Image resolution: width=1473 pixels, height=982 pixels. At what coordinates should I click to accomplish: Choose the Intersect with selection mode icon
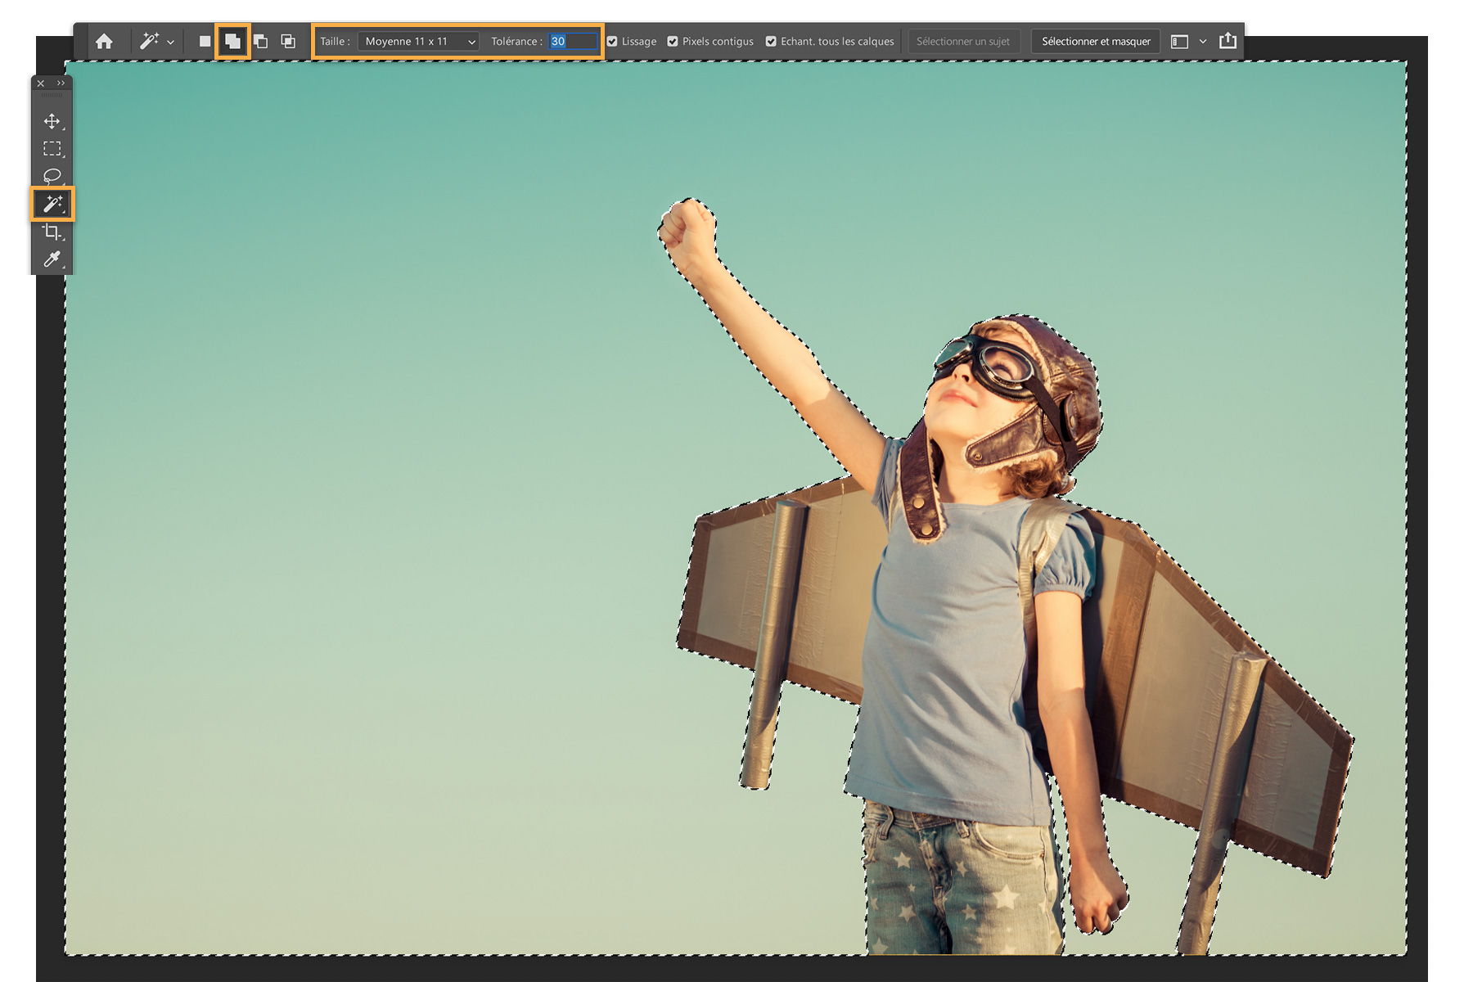(x=288, y=42)
